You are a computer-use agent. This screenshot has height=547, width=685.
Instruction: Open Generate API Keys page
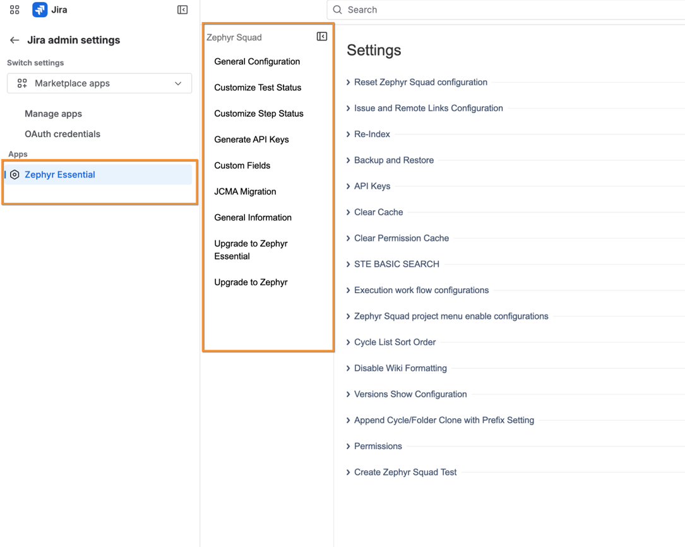click(251, 140)
